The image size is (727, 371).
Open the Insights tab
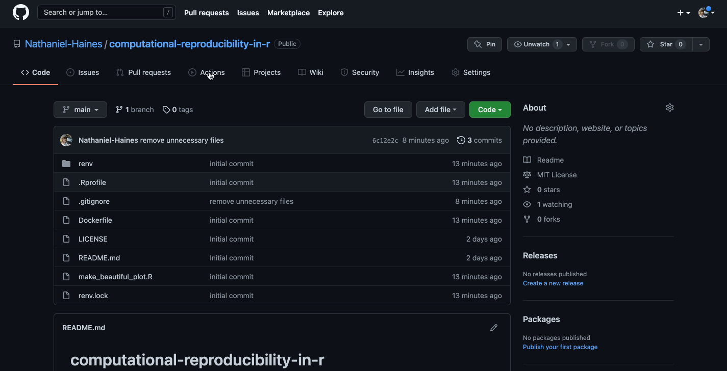coord(415,72)
